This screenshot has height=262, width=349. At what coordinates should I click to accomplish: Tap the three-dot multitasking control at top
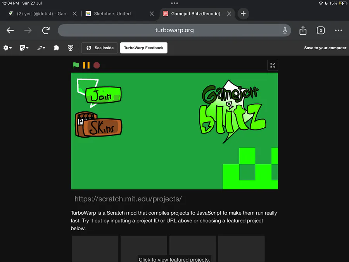point(174,3)
